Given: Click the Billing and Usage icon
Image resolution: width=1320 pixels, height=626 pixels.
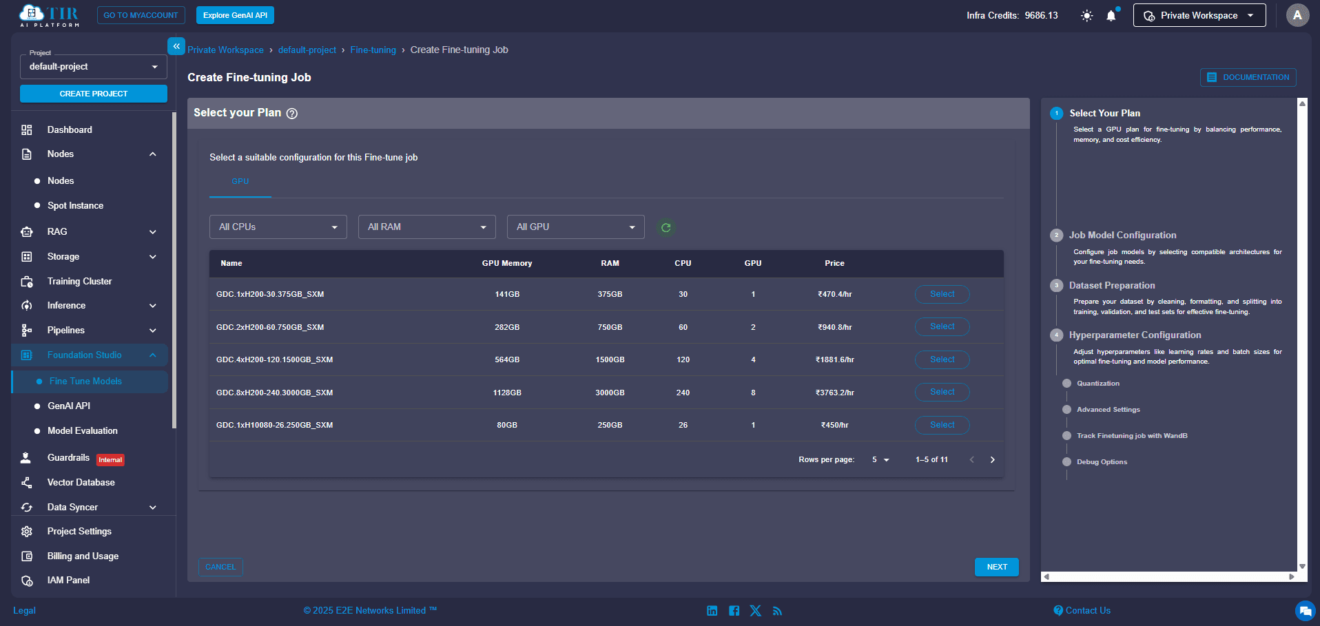Looking at the screenshot, I should (27, 556).
